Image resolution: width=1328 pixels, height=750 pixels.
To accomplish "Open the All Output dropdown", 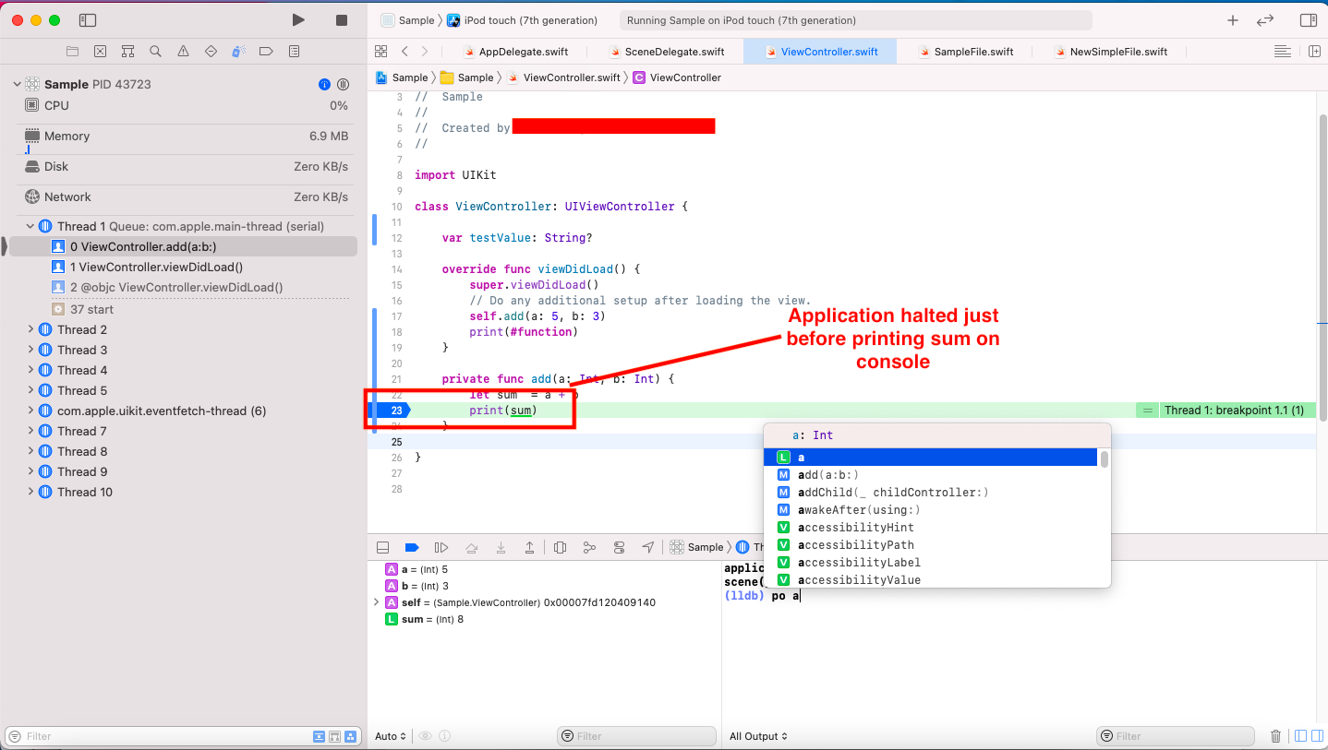I will [x=758, y=736].
